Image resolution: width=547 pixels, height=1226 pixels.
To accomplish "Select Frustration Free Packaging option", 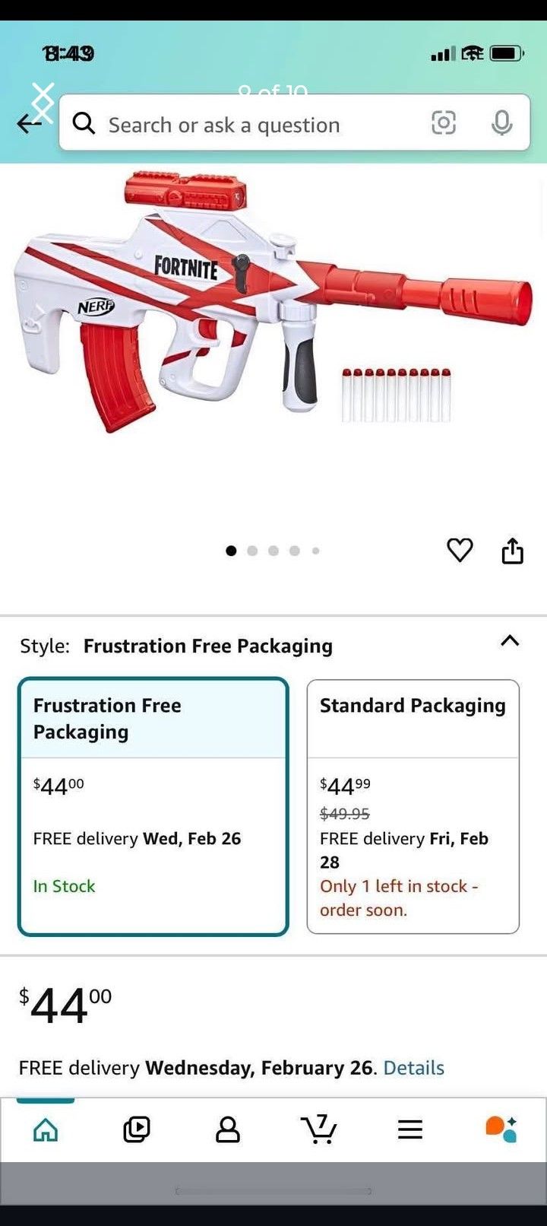I will (153, 806).
